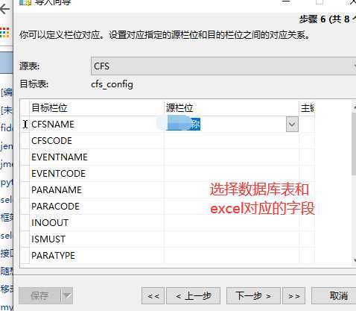Click the 源栏位 column header

point(231,108)
